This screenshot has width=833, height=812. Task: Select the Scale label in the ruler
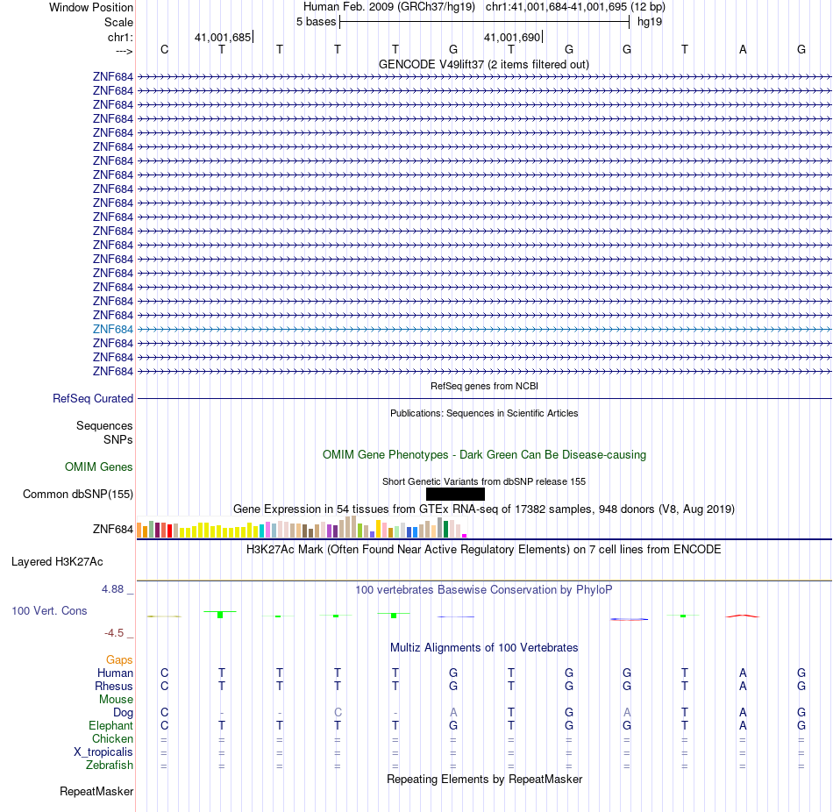click(118, 22)
